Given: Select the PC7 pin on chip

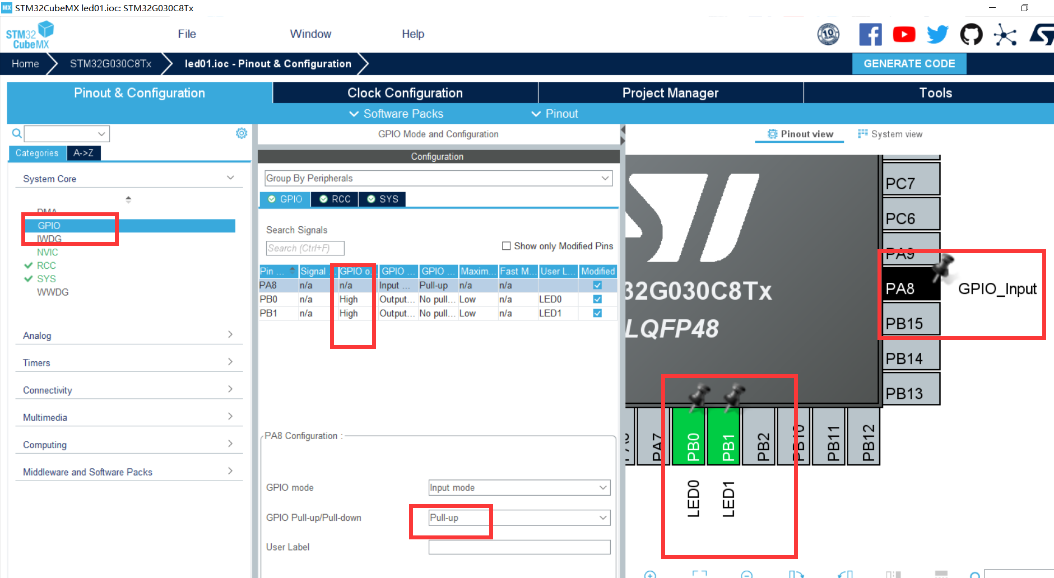Looking at the screenshot, I should tap(911, 179).
